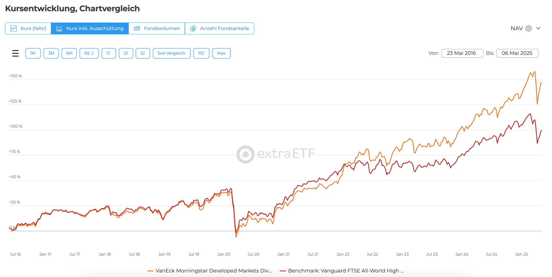552x277 pixels.
Task: Select the 1M time range
Action: click(x=33, y=53)
